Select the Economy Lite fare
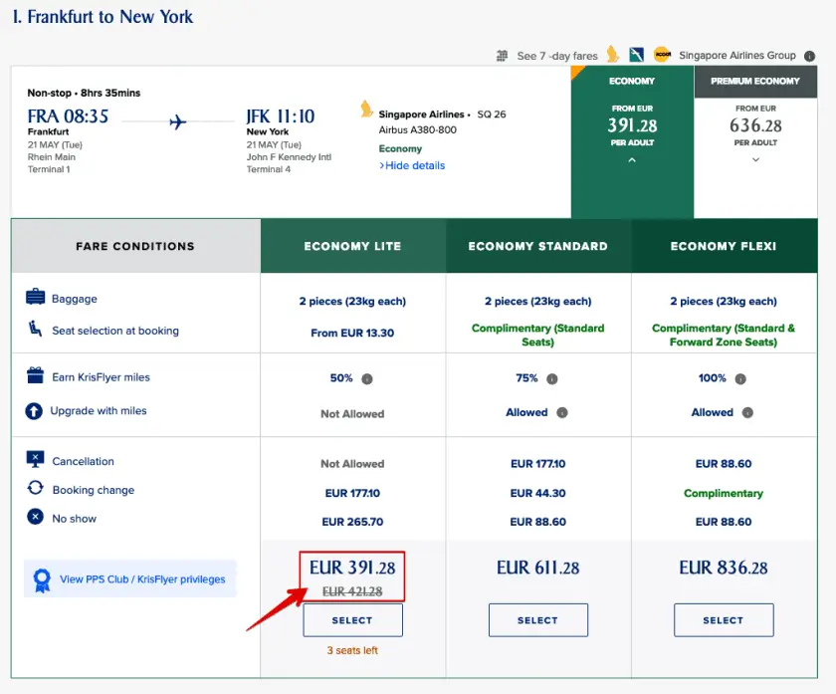This screenshot has height=694, width=836. tap(352, 620)
